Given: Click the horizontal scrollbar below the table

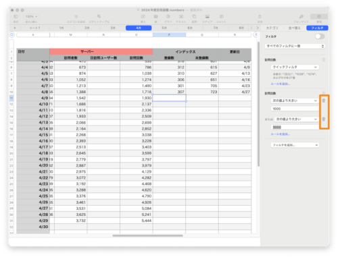Looking at the screenshot, I should (147, 235).
